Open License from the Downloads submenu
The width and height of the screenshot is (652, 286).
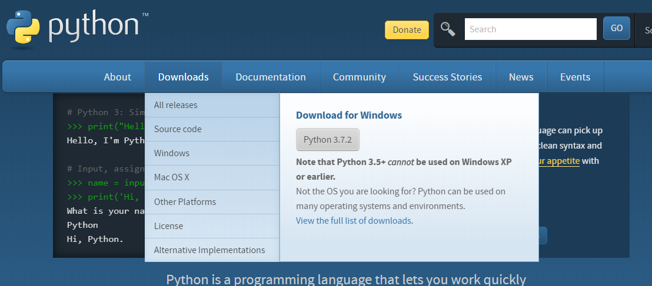point(168,226)
